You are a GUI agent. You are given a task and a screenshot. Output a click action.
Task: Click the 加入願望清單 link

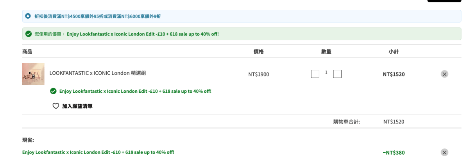click(77, 106)
